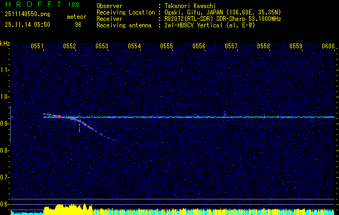
Task: Click the vertical spike below the carrier at 0552
Action: point(79,127)
